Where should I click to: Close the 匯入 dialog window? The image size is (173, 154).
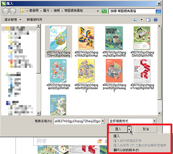(x=159, y=4)
